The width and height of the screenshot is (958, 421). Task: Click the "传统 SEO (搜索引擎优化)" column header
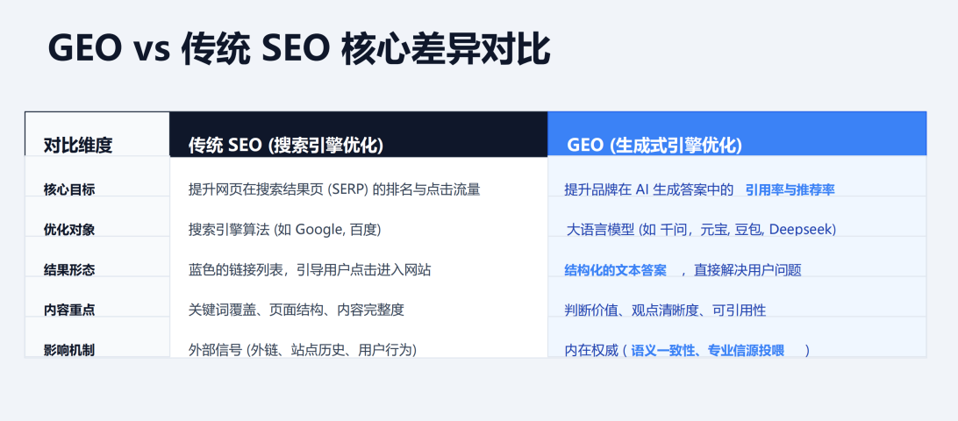[x=286, y=146]
